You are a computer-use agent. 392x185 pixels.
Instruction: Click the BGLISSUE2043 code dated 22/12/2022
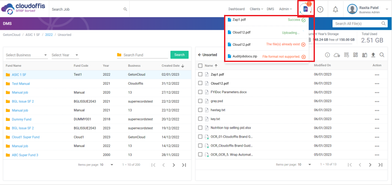85,102
